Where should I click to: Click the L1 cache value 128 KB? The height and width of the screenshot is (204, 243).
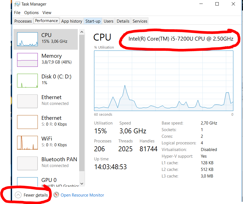point(207,163)
